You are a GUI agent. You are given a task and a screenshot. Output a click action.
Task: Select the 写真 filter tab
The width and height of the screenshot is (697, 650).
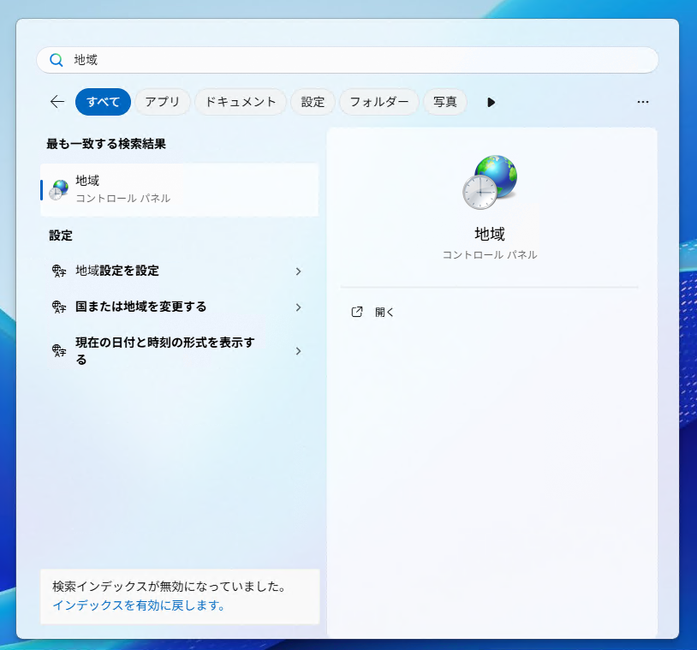pos(445,101)
